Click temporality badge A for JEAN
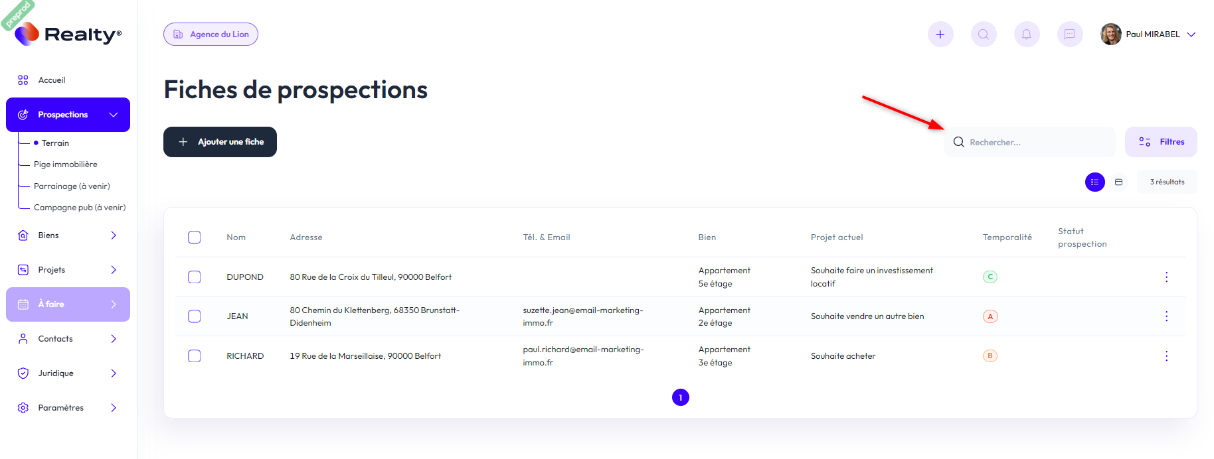 coord(990,316)
